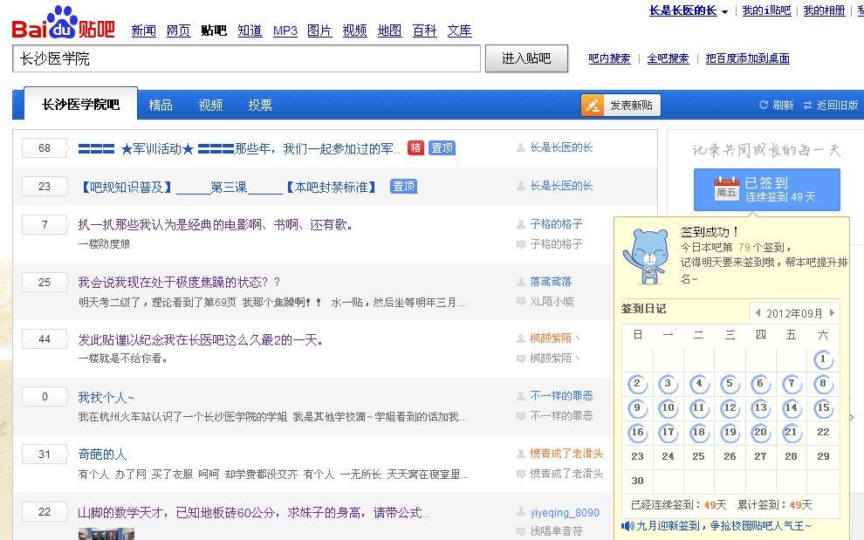The width and height of the screenshot is (864, 540).
Task: Open the MP3 navigation link
Action: 285,31
